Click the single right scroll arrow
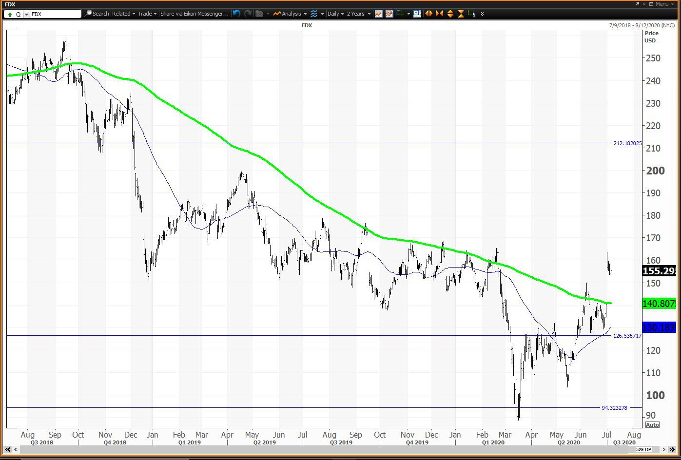 (663, 449)
